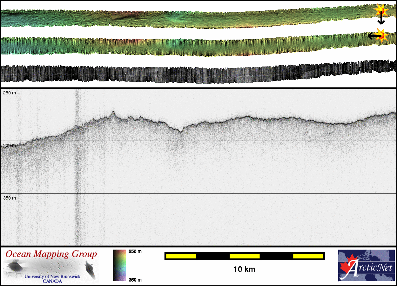Viewport: 397px width, 286px height.
Task: Click the Ocean Mapping Group title text
Action: (51, 254)
